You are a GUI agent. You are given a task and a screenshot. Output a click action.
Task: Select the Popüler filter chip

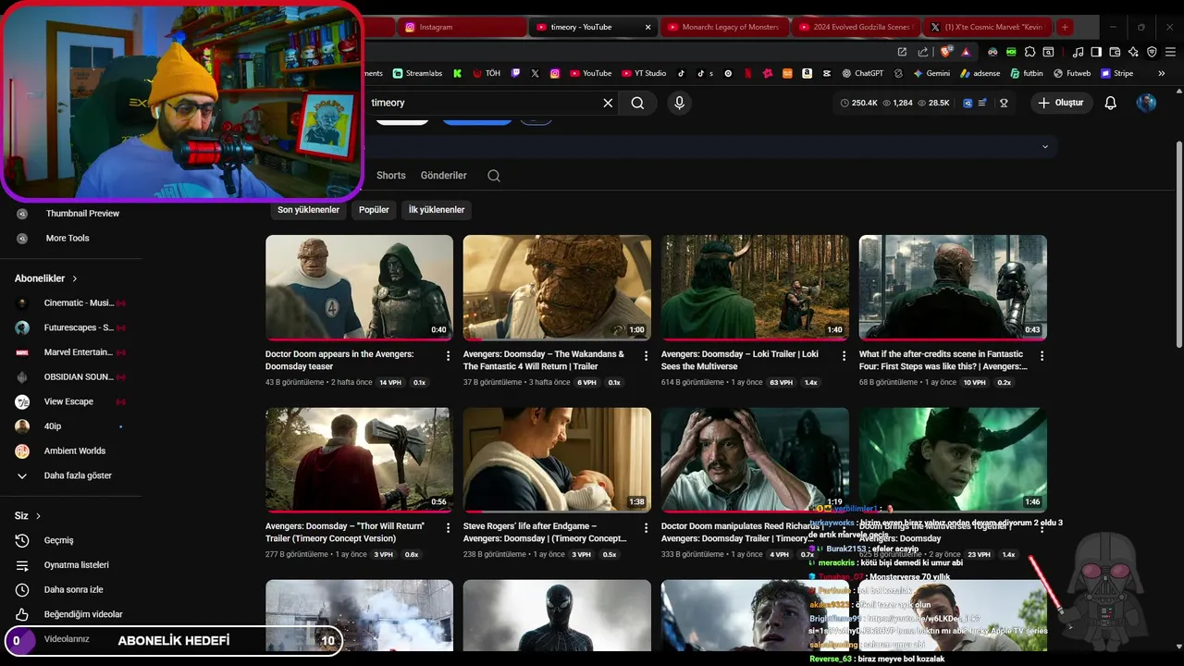point(374,210)
